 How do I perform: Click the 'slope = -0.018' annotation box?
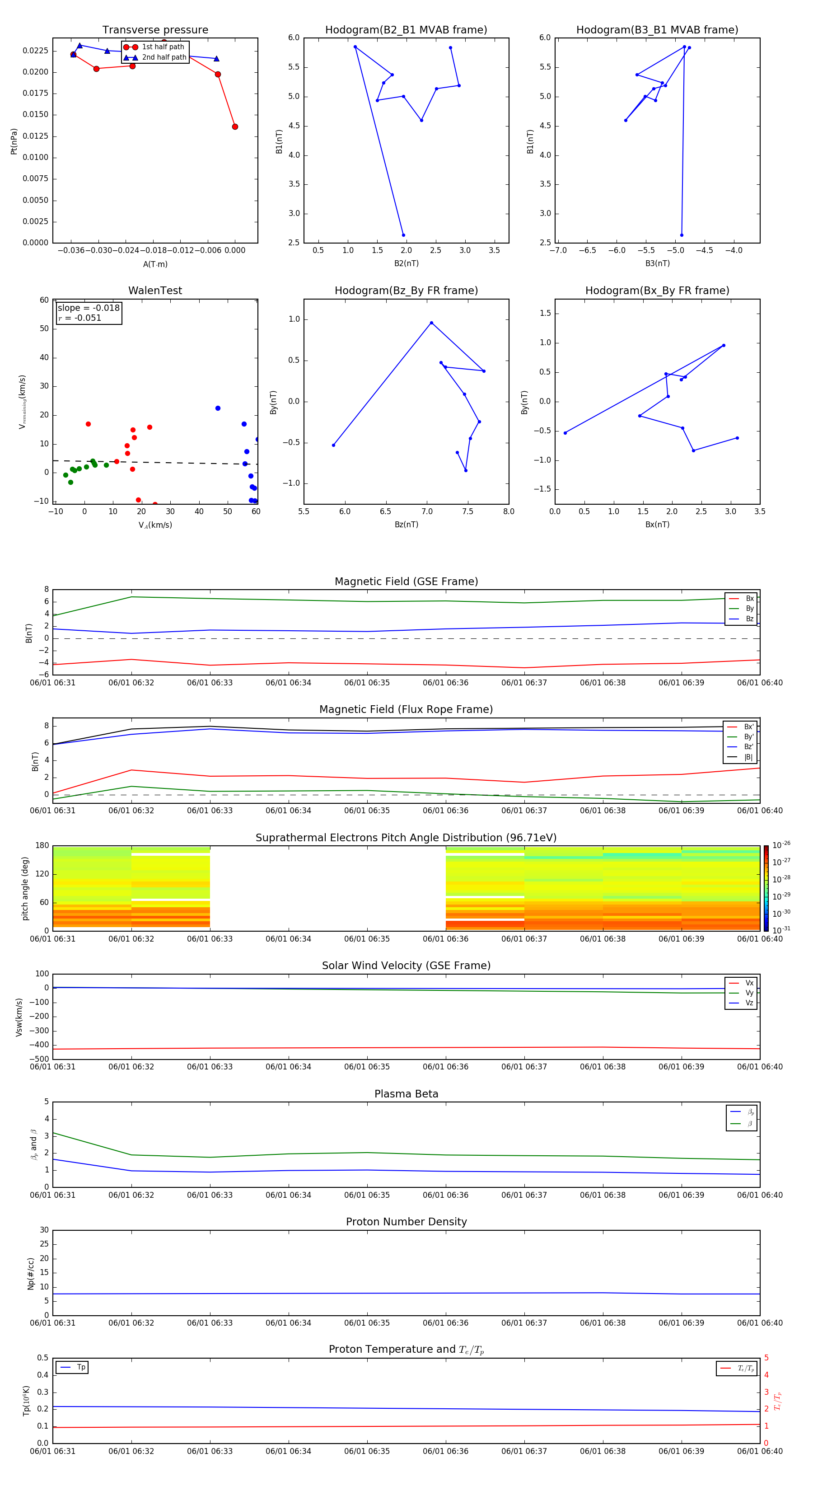tap(89, 313)
